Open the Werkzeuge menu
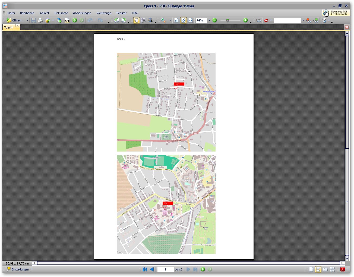Viewport: 354px width, 277px height. [104, 13]
